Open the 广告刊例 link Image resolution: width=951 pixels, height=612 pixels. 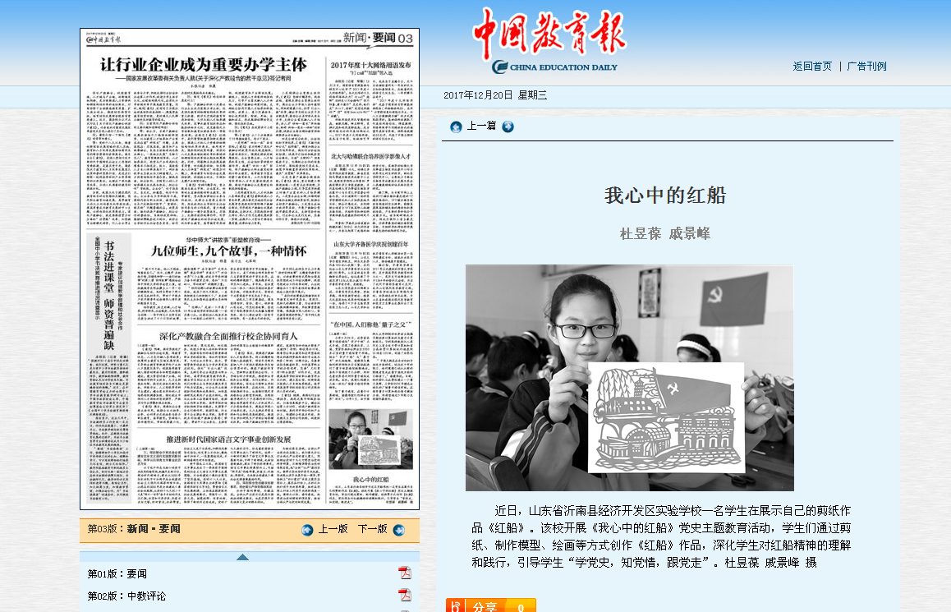coord(866,67)
